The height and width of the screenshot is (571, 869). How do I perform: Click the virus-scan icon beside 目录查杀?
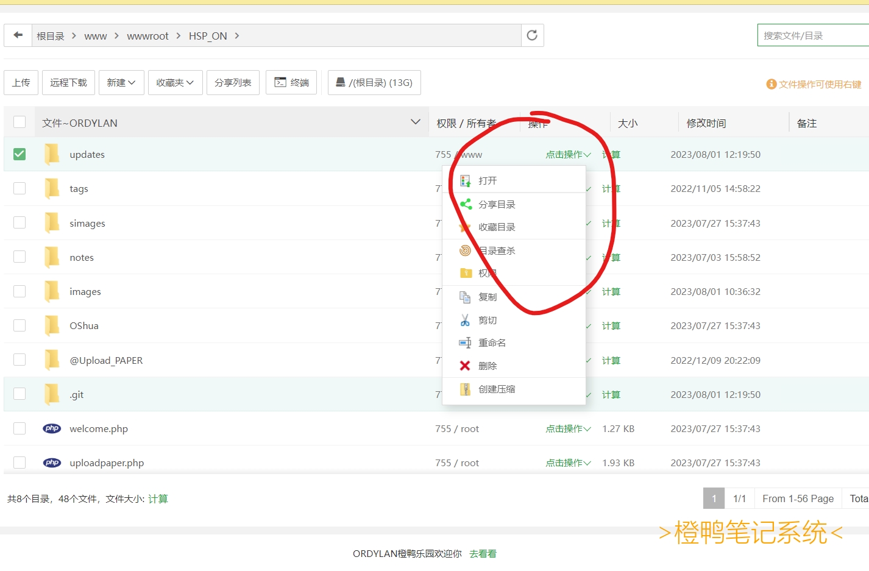pos(465,250)
